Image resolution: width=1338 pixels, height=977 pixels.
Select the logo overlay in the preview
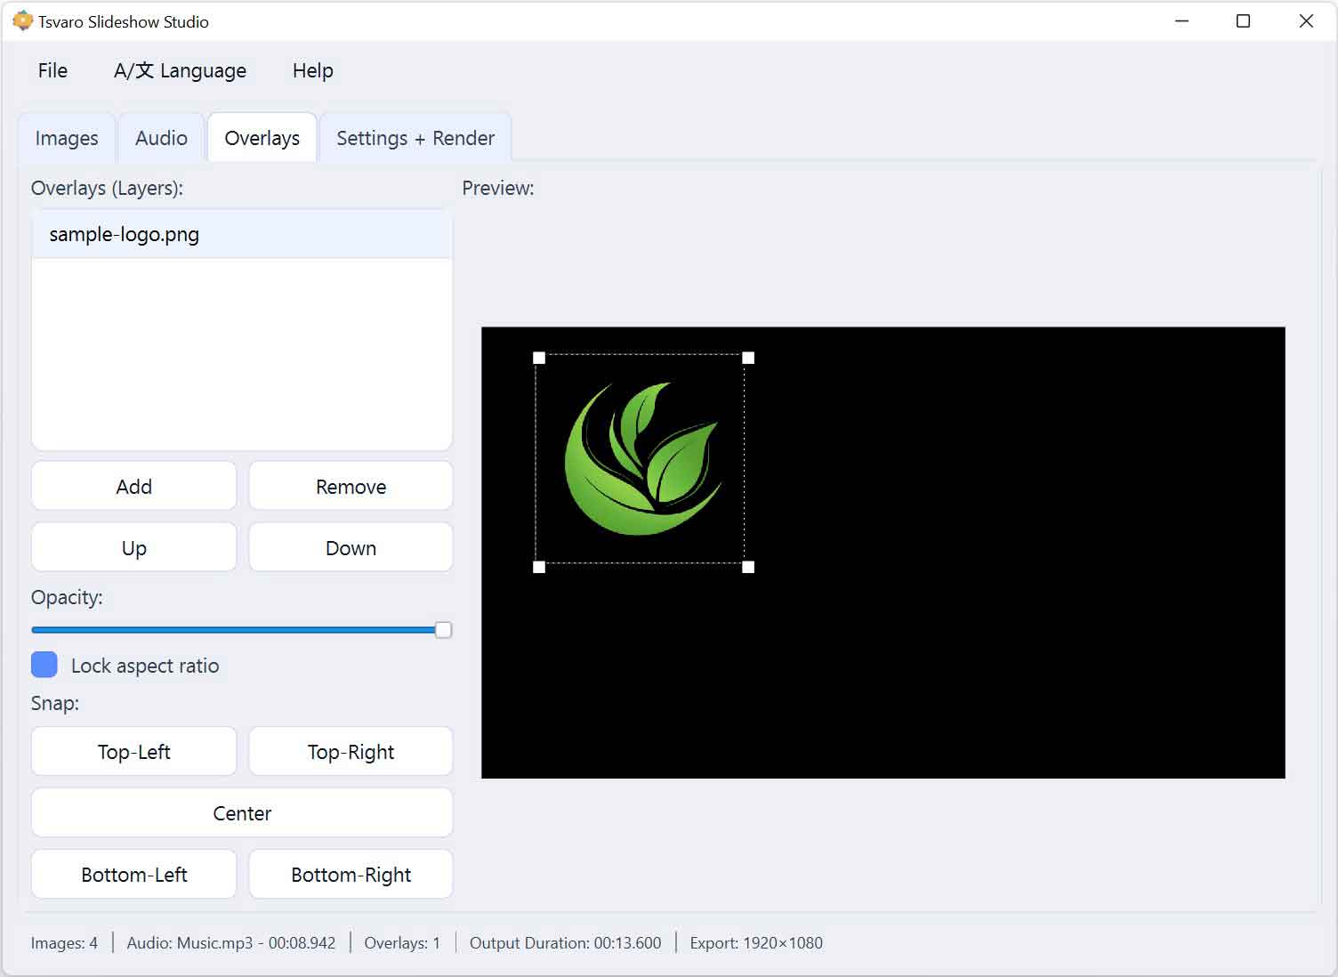[642, 461]
